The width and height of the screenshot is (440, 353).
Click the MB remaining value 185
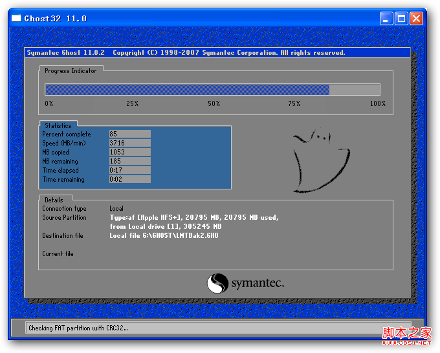129,161
